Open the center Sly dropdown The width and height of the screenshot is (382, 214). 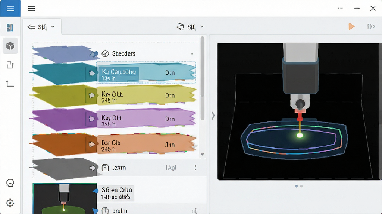(190, 27)
